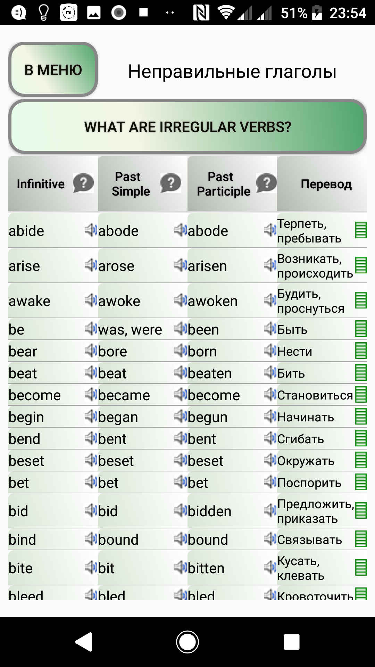Open "What are irregular verbs?" explanation
The image size is (375, 667).
pyautogui.click(x=187, y=127)
